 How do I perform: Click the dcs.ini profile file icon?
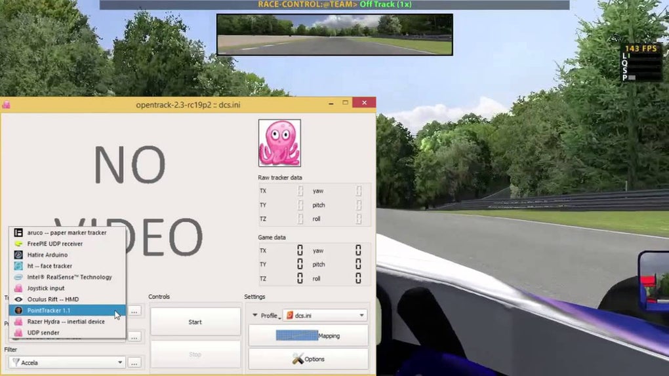point(290,316)
